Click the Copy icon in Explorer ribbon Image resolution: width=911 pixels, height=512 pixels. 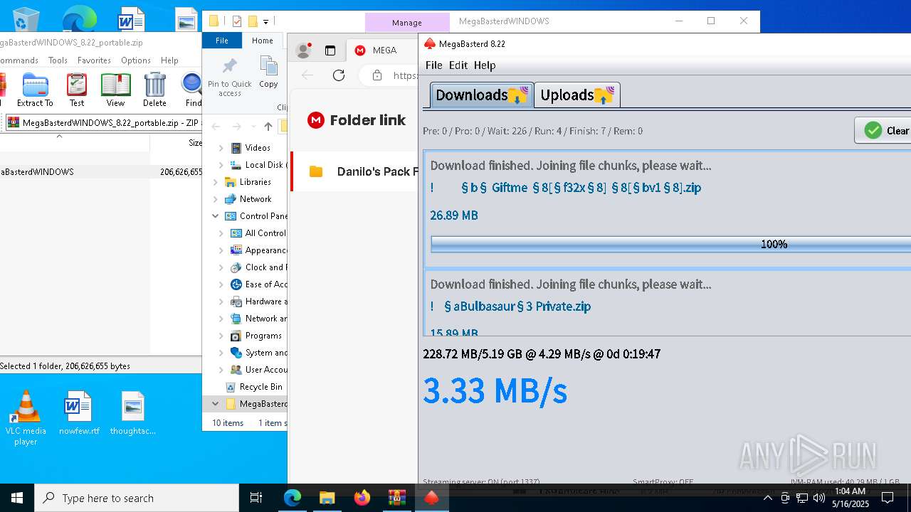click(268, 73)
